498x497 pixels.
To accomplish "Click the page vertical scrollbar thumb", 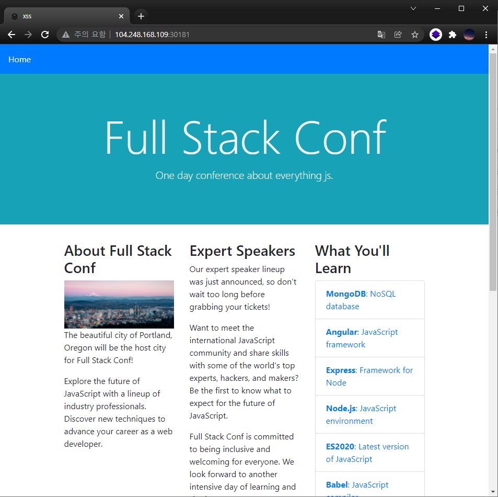I will (x=493, y=172).
